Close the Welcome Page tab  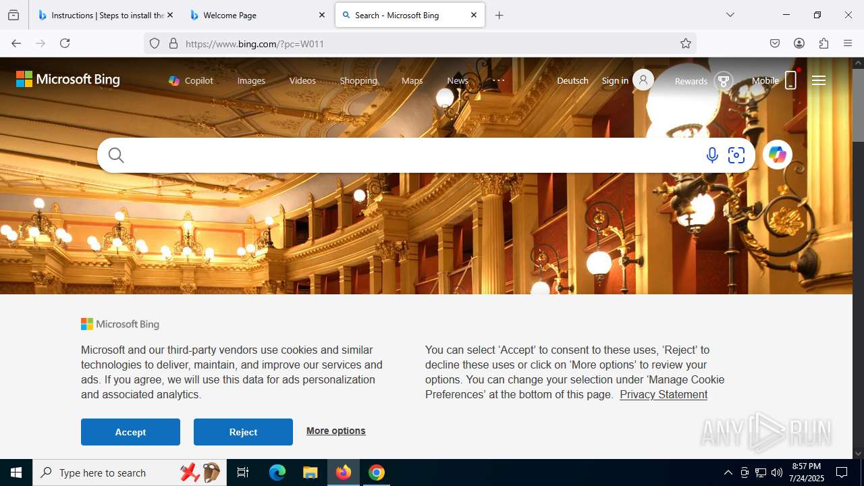click(x=321, y=15)
